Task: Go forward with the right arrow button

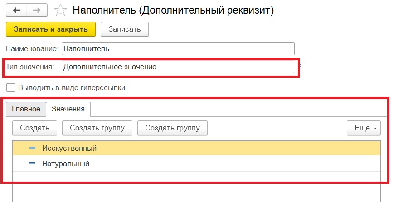Action: 37,10
